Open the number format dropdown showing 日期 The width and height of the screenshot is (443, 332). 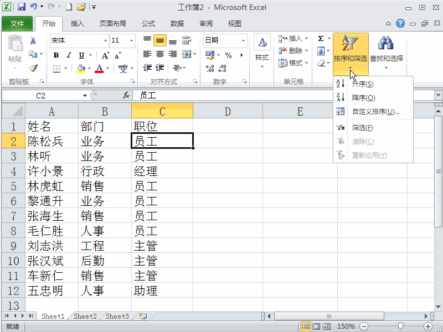point(243,40)
